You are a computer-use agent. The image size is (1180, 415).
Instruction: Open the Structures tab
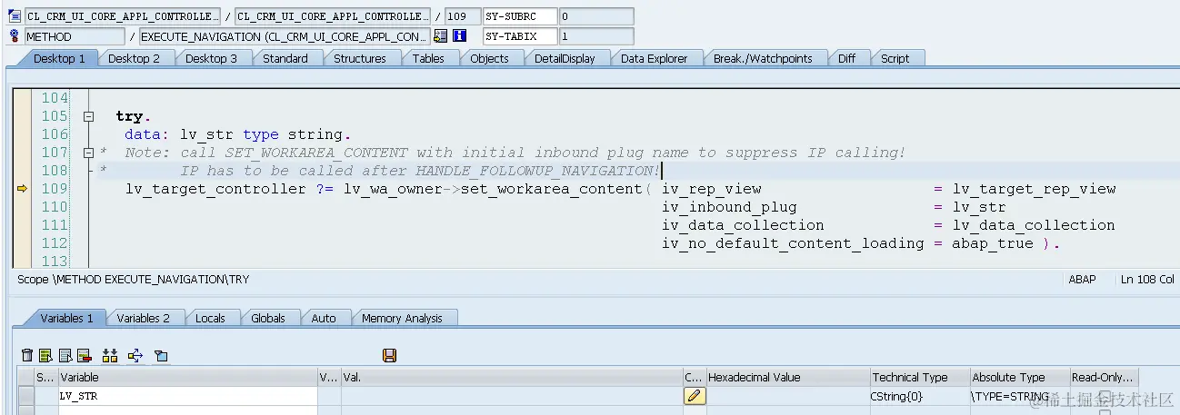360,58
